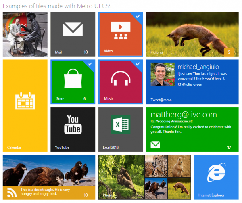Click the Pictures badge showing 5
Image resolution: width=242 pixels, height=203 pixels.
(x=229, y=52)
